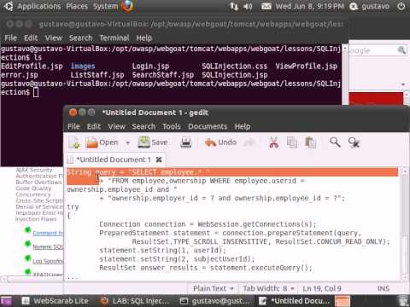Undo the last action in gedit
The height and width of the screenshot is (307, 410).
point(220,142)
